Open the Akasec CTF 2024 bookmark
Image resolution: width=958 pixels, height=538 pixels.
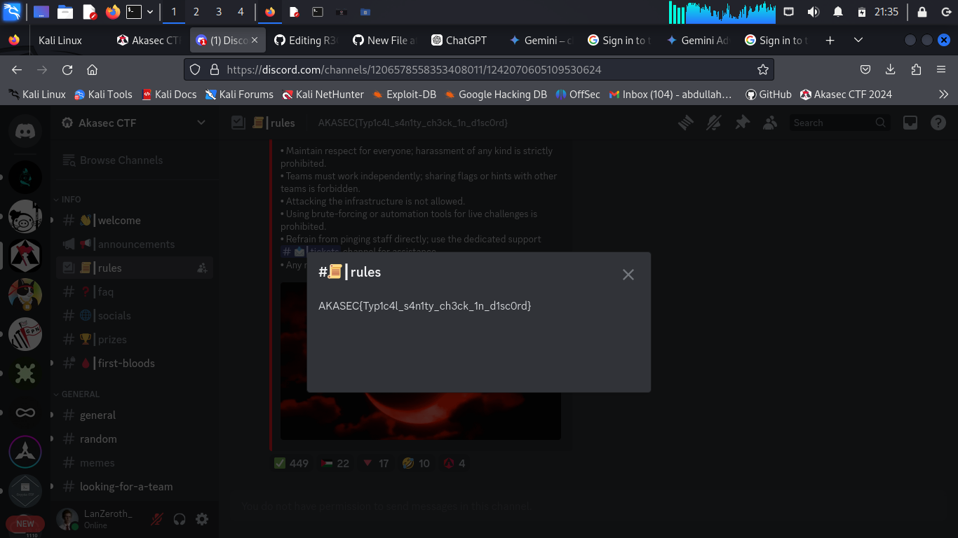[x=846, y=94]
